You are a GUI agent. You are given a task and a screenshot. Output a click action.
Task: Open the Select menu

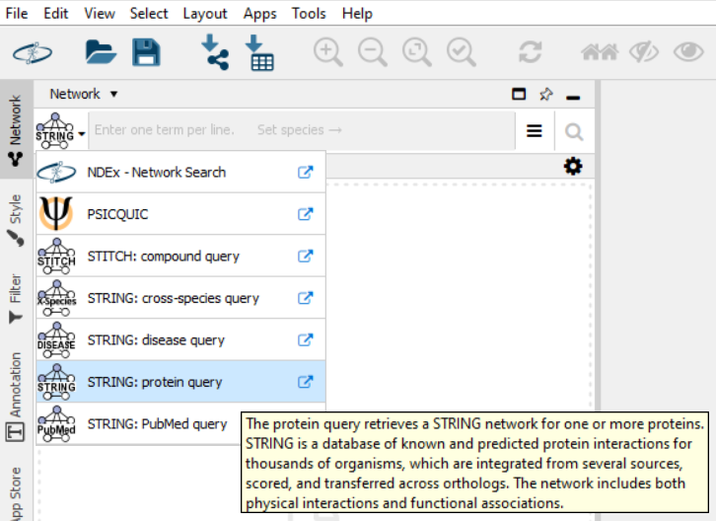pyautogui.click(x=148, y=13)
